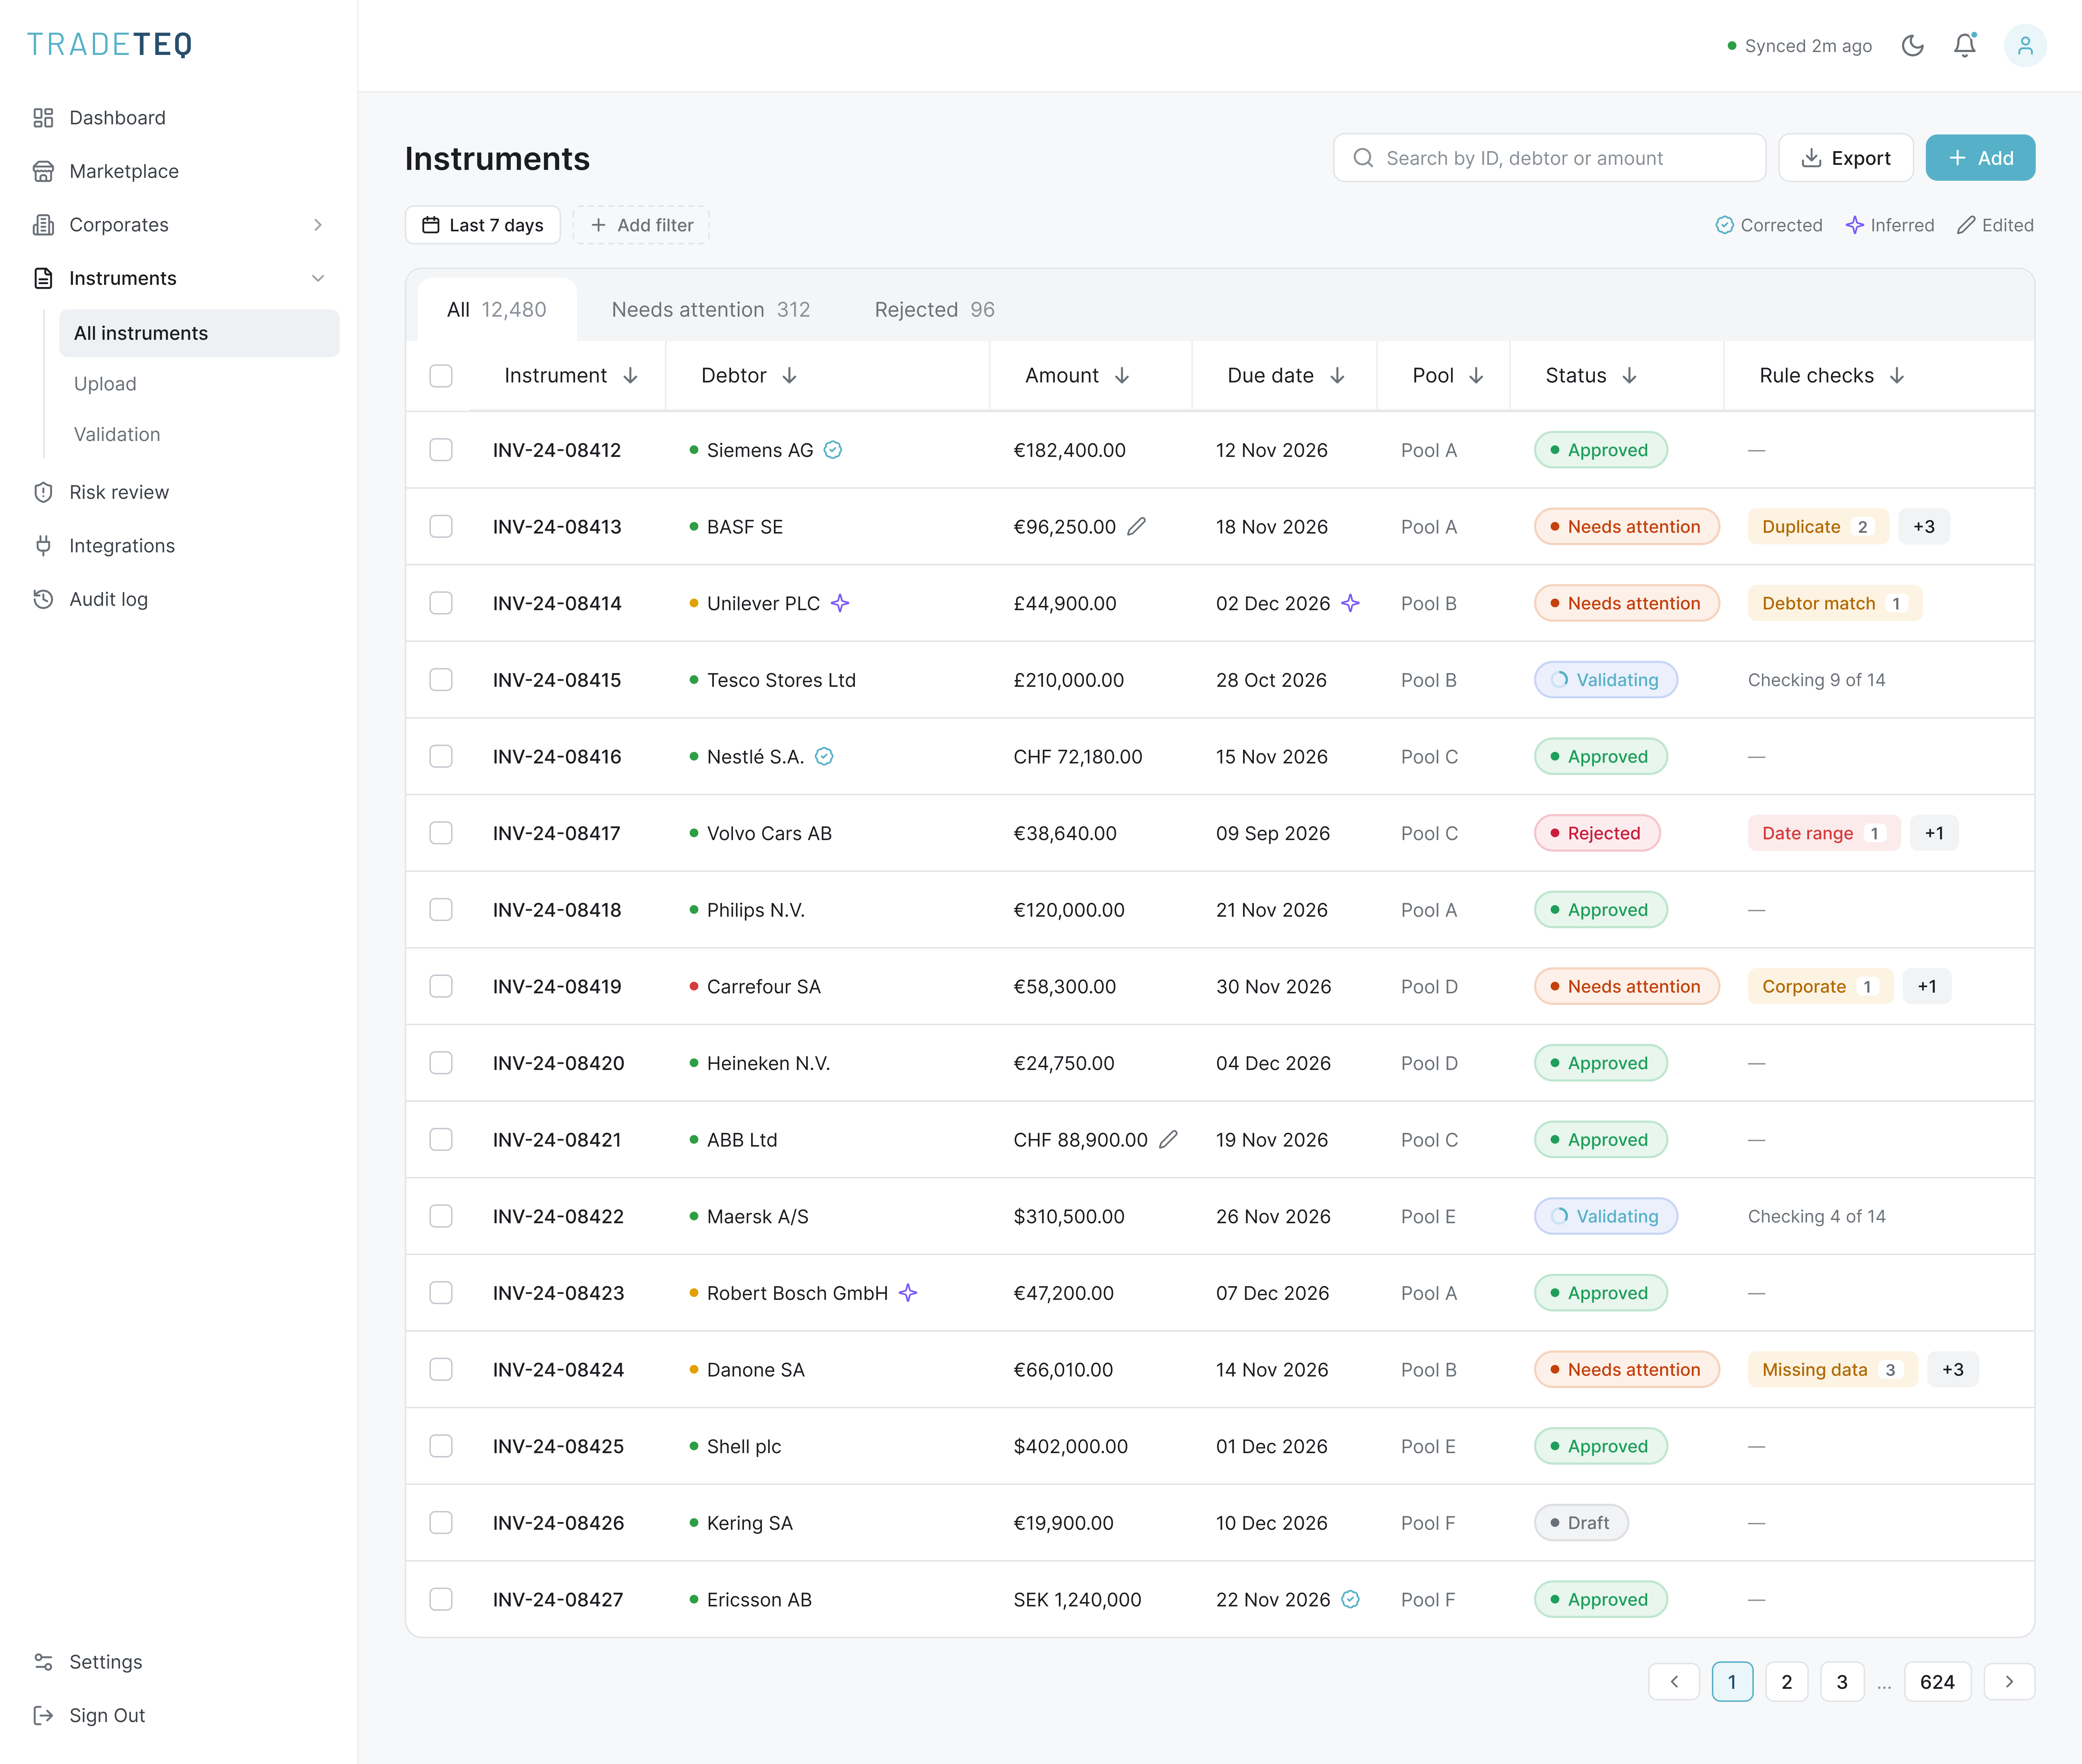
Task: Sort by Due date column arrow
Action: coord(1337,376)
